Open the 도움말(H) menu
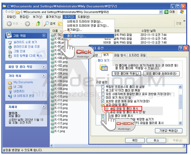 point(84,17)
